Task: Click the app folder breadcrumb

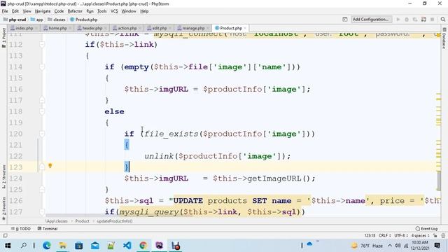Action: (37, 20)
